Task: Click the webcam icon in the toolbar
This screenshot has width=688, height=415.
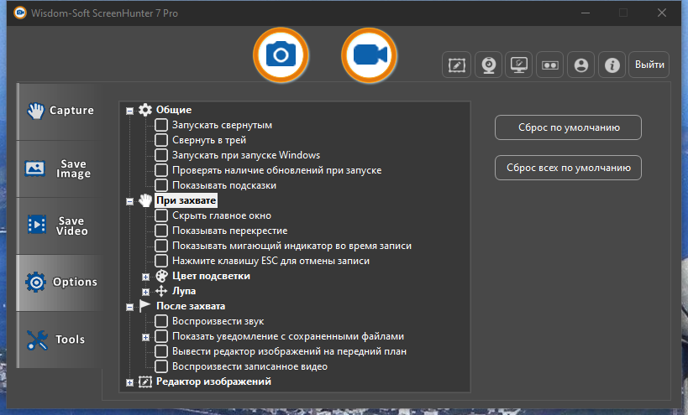Action: point(488,65)
